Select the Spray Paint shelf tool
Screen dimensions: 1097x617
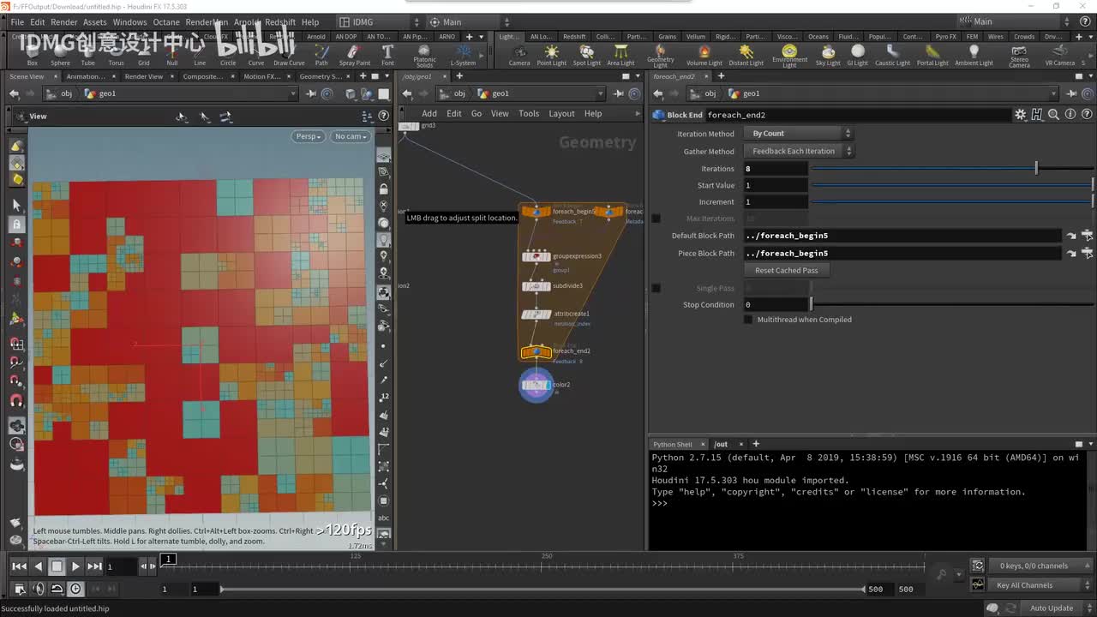coord(354,53)
